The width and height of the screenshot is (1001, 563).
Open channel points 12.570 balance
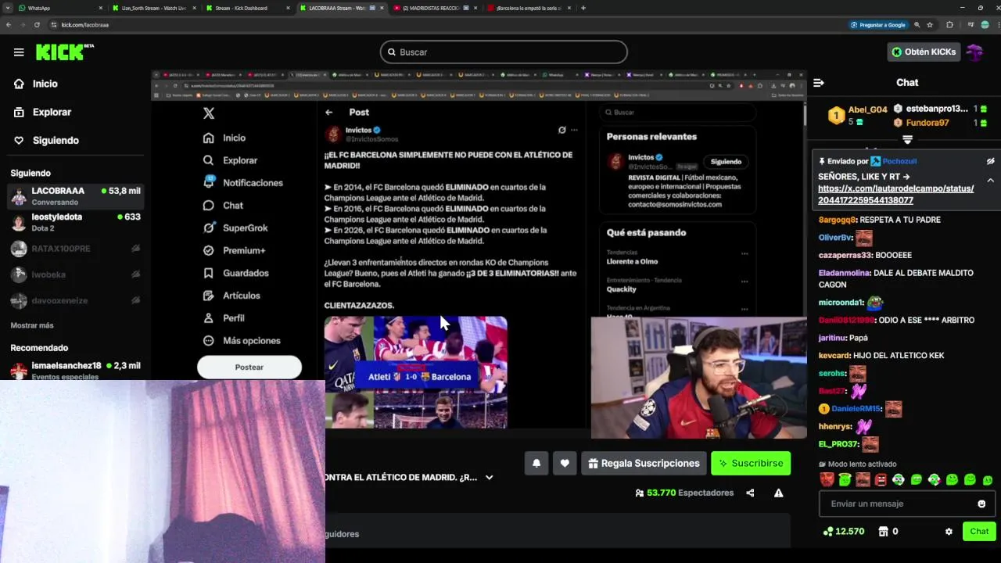pyautogui.click(x=844, y=532)
